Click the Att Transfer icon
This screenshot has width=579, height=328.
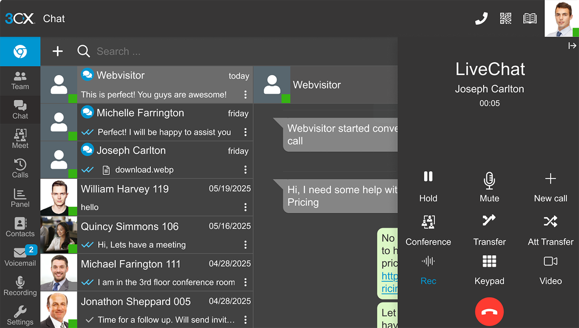click(x=550, y=230)
